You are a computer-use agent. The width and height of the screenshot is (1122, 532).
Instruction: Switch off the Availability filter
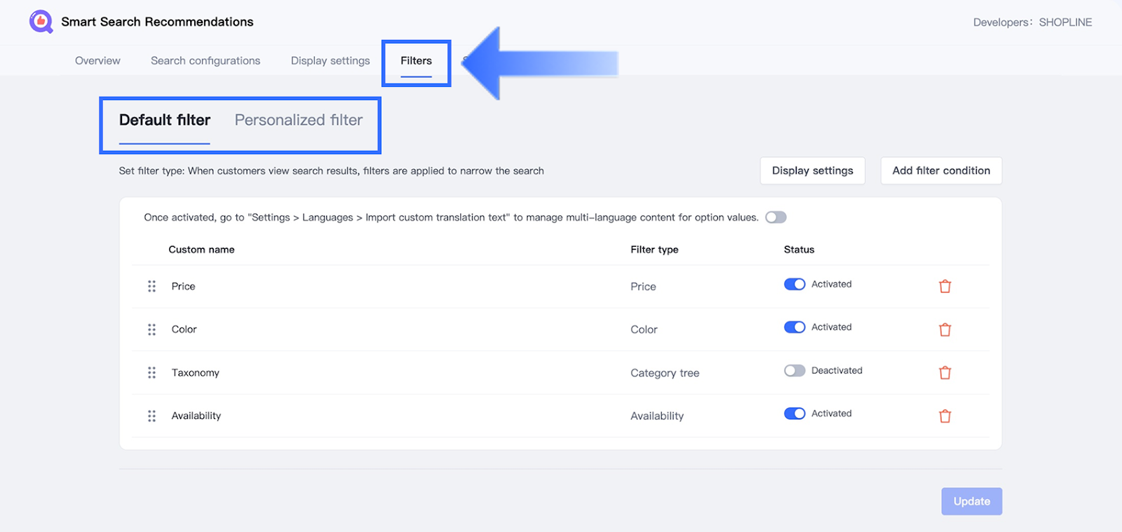coord(795,414)
